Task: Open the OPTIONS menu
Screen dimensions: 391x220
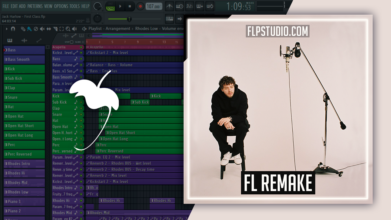Action: 61,6
